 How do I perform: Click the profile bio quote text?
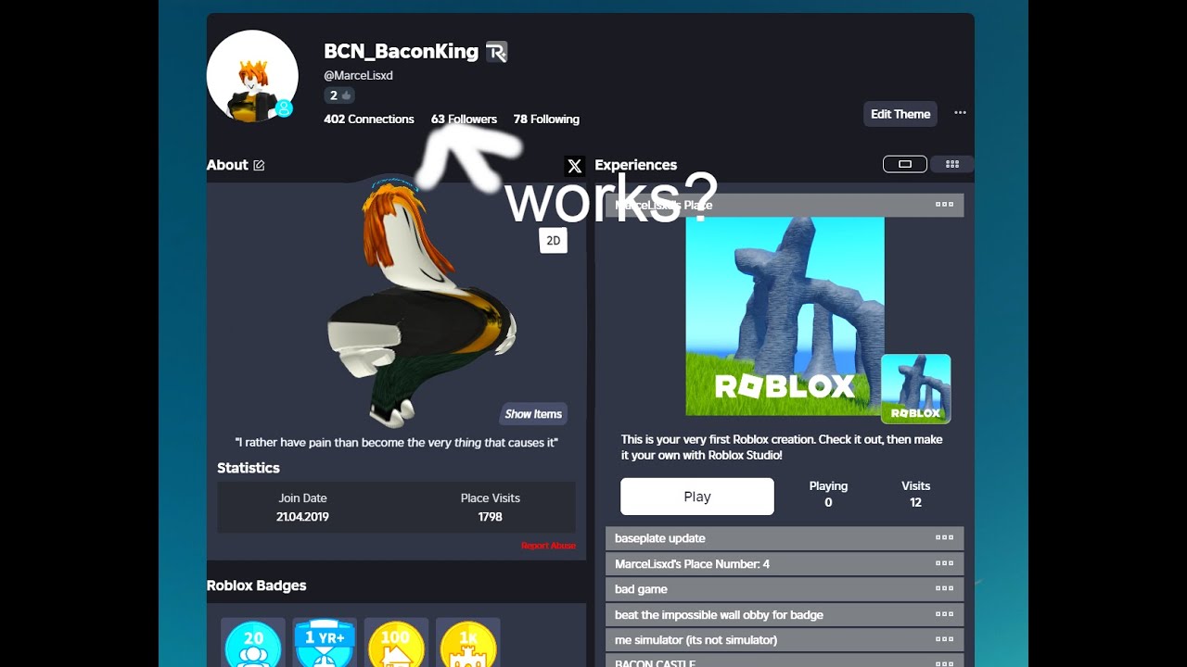tap(397, 443)
